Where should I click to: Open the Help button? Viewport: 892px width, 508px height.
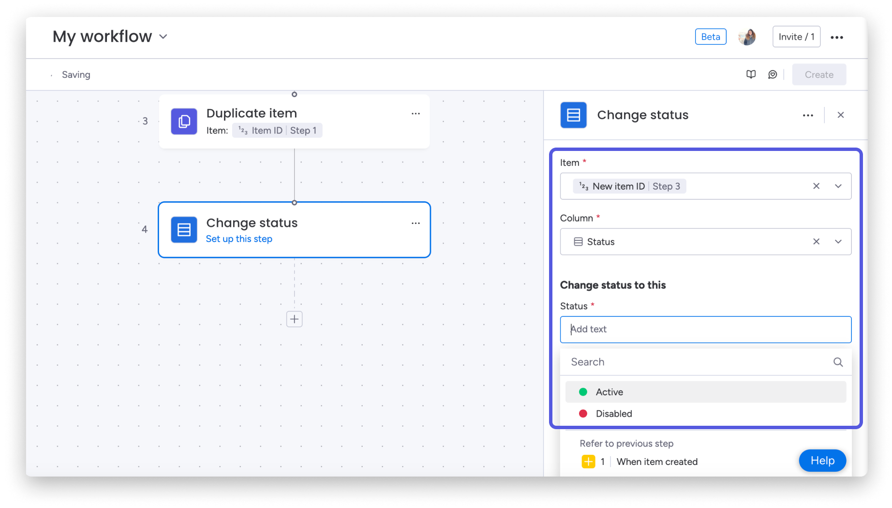(x=822, y=461)
